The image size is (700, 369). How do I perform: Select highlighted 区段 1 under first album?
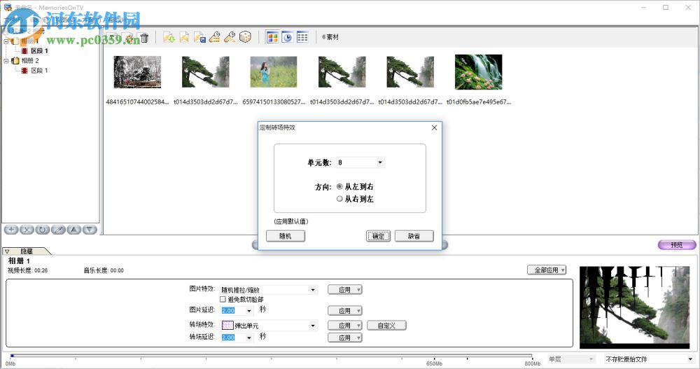tap(39, 51)
